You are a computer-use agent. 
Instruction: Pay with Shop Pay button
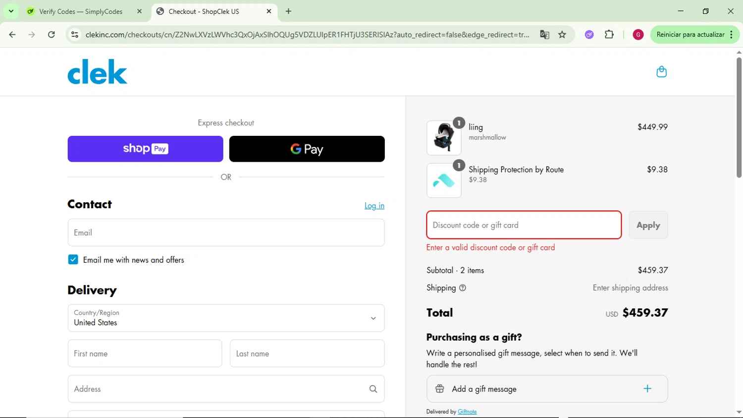pos(145,149)
